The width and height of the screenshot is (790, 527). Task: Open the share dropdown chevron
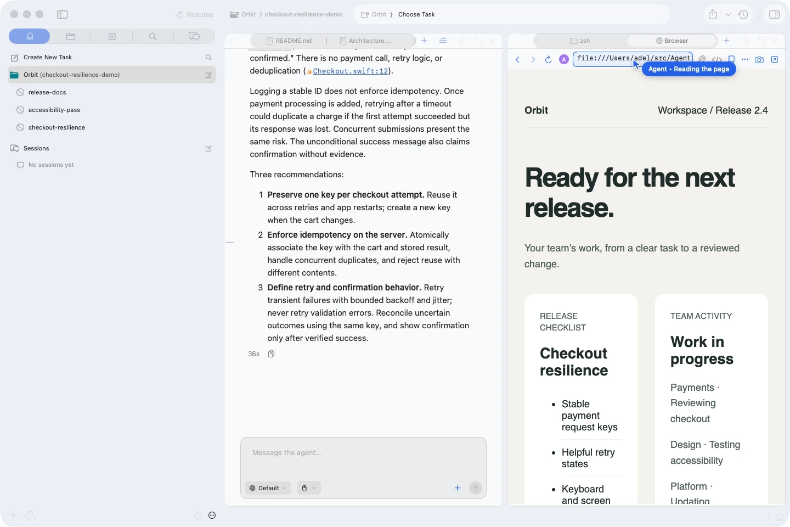(x=728, y=15)
